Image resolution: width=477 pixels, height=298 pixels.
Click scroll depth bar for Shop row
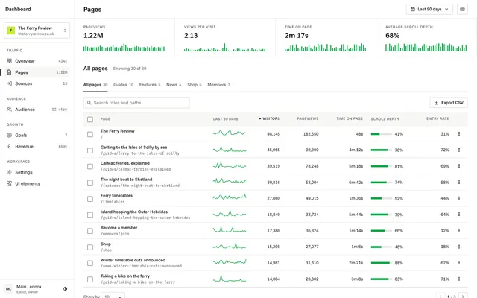tap(381, 247)
